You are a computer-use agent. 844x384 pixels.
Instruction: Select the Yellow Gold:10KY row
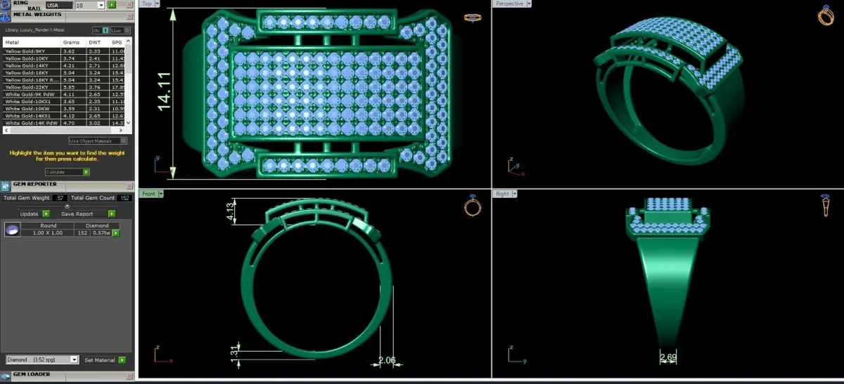click(65, 59)
